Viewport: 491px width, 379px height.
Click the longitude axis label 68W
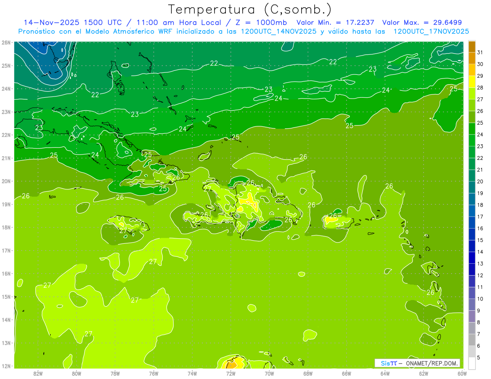coord(308,373)
